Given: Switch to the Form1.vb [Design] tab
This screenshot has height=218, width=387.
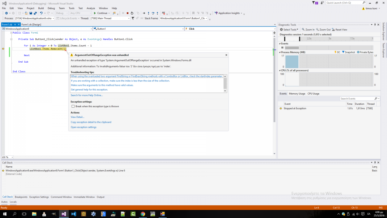Looking at the screenshot, I should (x=31, y=25).
